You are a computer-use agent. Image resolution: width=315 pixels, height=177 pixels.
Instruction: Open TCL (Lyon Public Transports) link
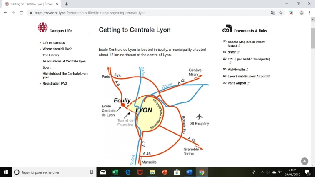249,59
